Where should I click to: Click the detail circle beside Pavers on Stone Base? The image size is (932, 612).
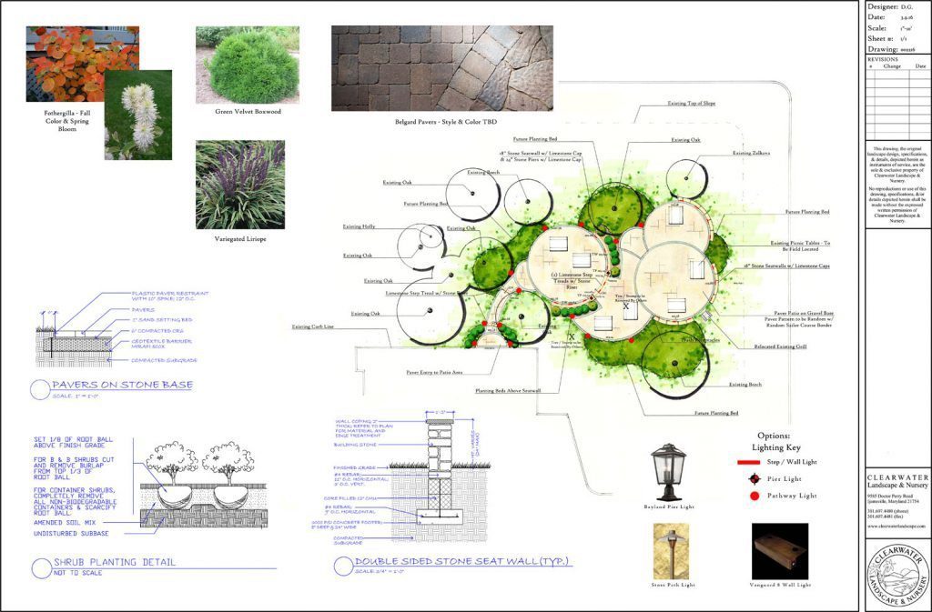pos(39,389)
